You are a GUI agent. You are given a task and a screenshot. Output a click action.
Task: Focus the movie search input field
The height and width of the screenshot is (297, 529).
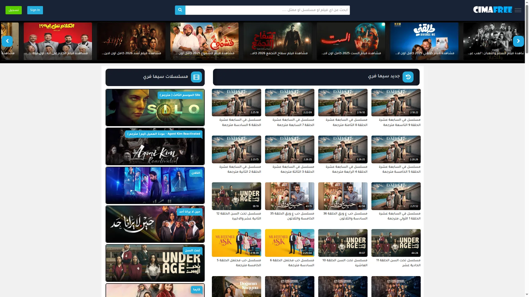pyautogui.click(x=268, y=10)
